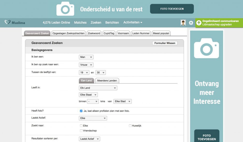Click the camera icon in top banner
This screenshot has height=142, width=243.
coord(65,9)
